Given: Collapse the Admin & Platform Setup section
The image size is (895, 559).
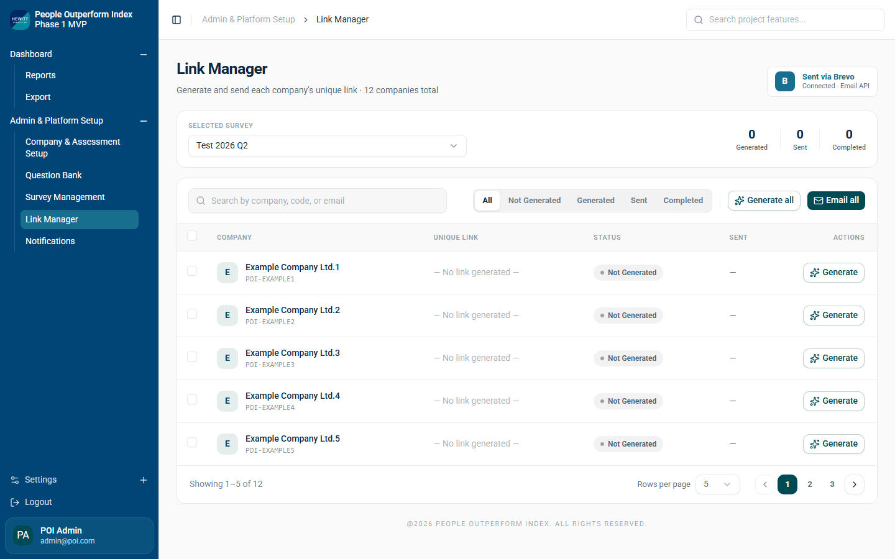Looking at the screenshot, I should point(144,121).
